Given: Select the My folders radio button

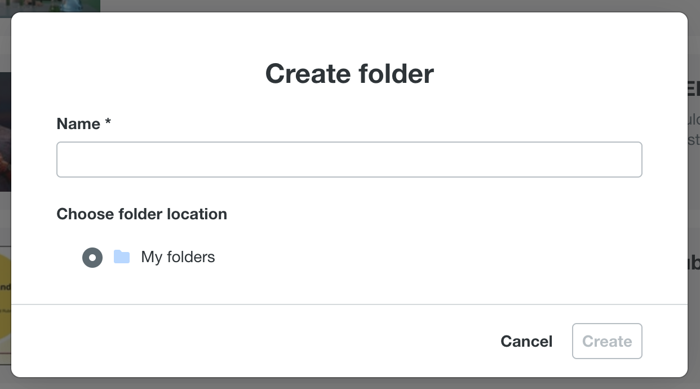Looking at the screenshot, I should pos(92,258).
